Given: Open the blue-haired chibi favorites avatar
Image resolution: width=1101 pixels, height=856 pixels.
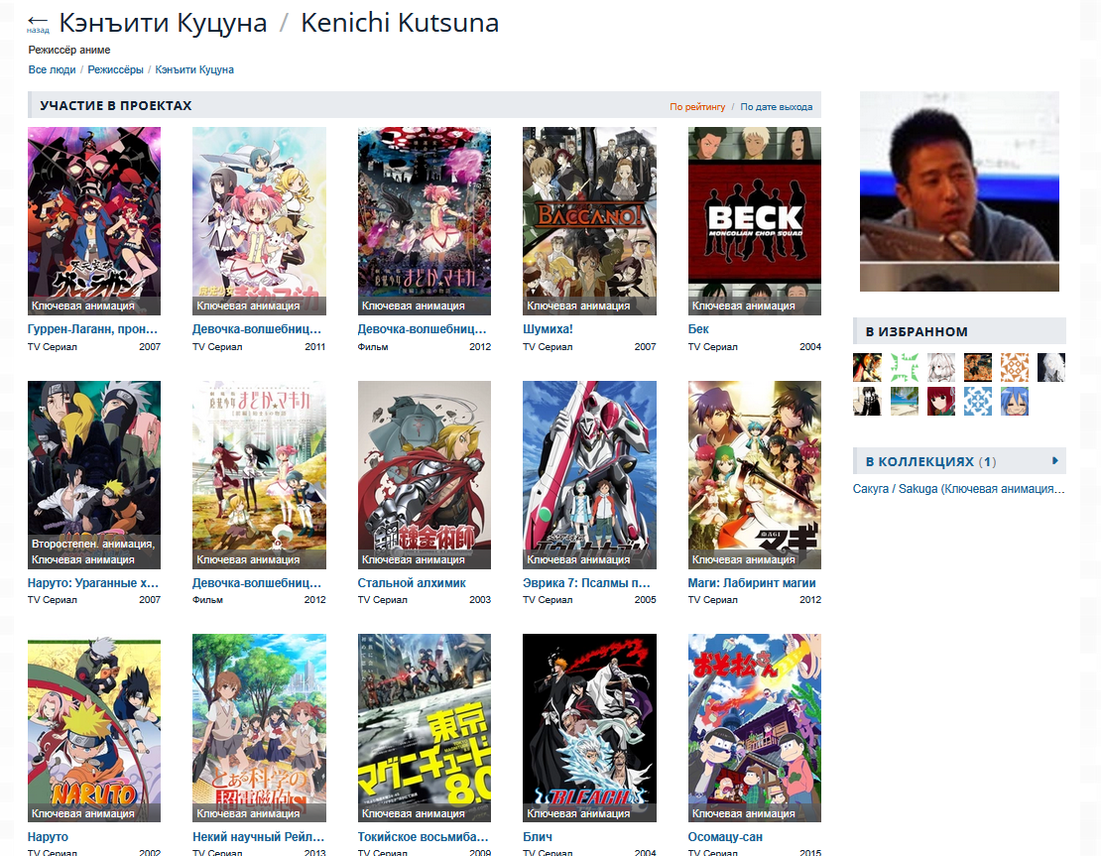Looking at the screenshot, I should [x=1015, y=401].
